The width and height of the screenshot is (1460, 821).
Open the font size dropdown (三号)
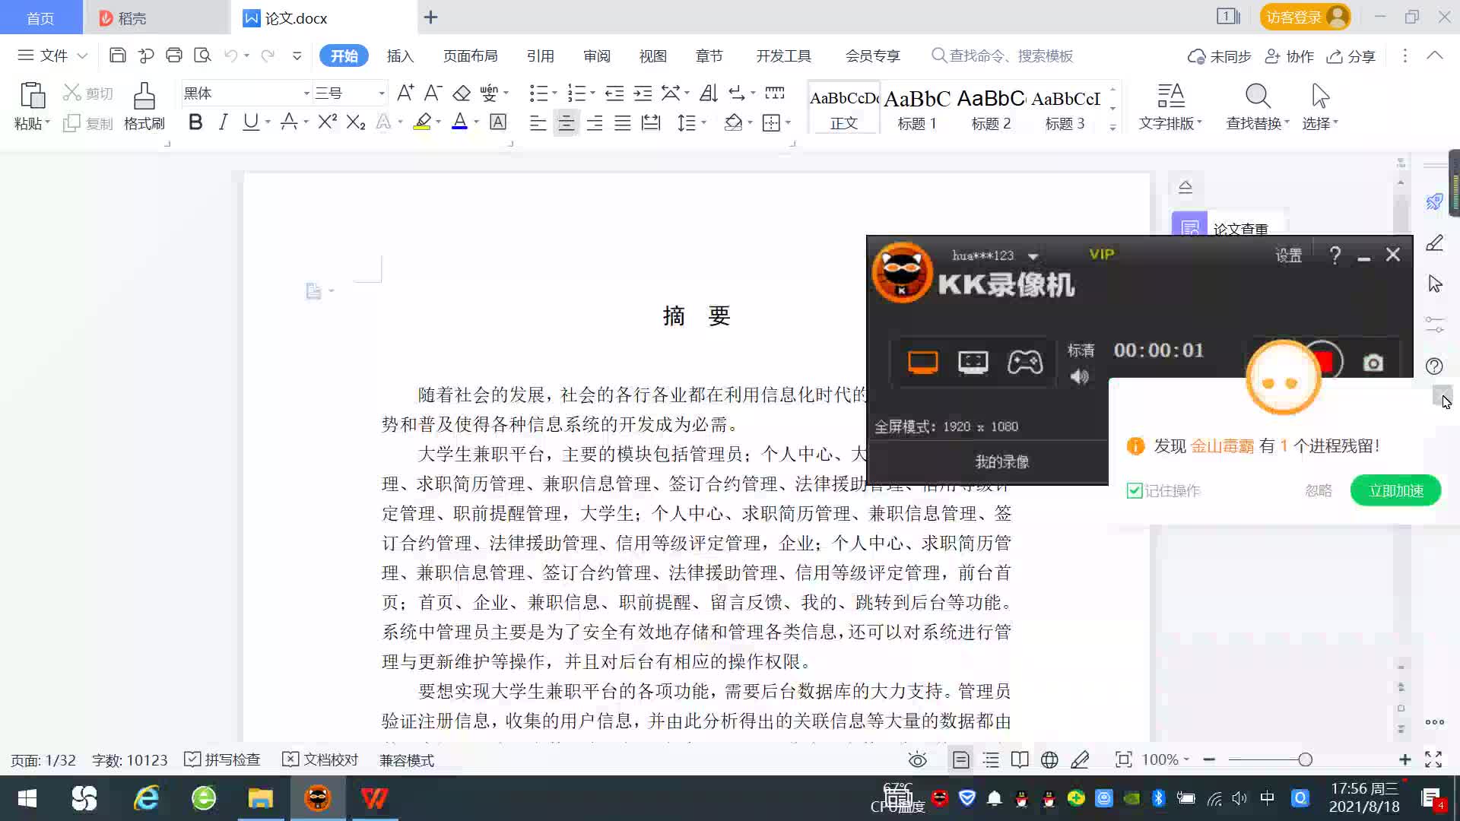381,94
